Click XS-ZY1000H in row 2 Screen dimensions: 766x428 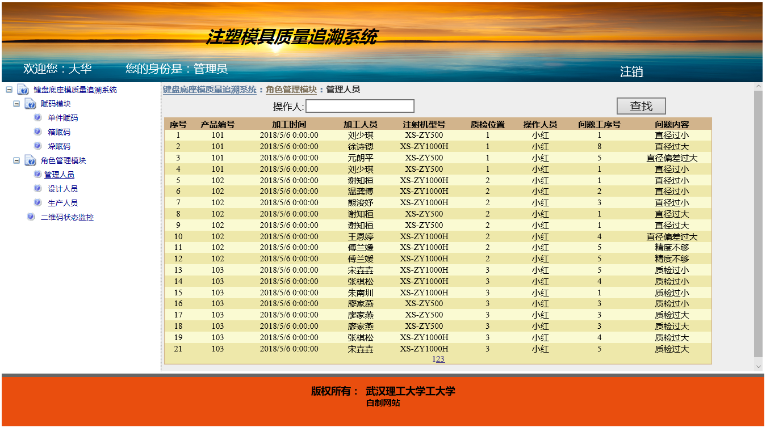point(424,146)
